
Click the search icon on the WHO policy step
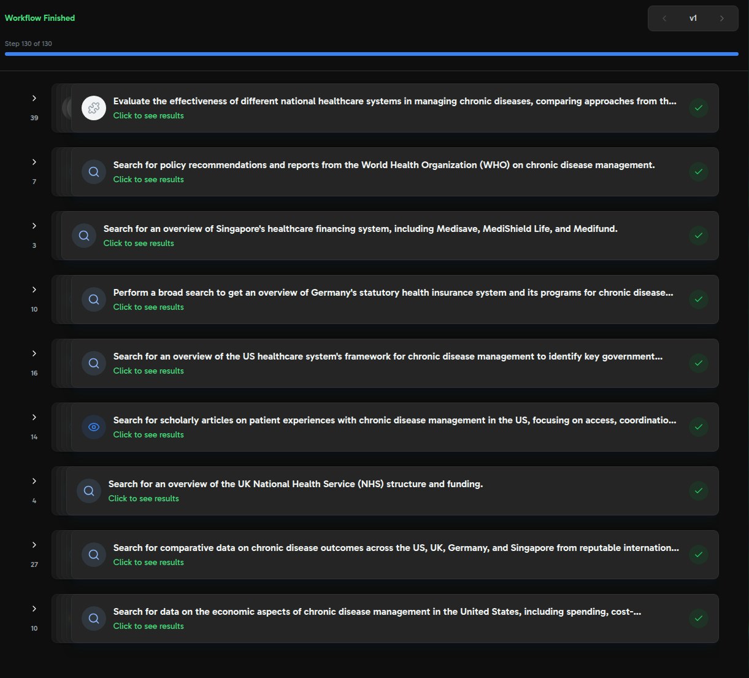coord(94,172)
